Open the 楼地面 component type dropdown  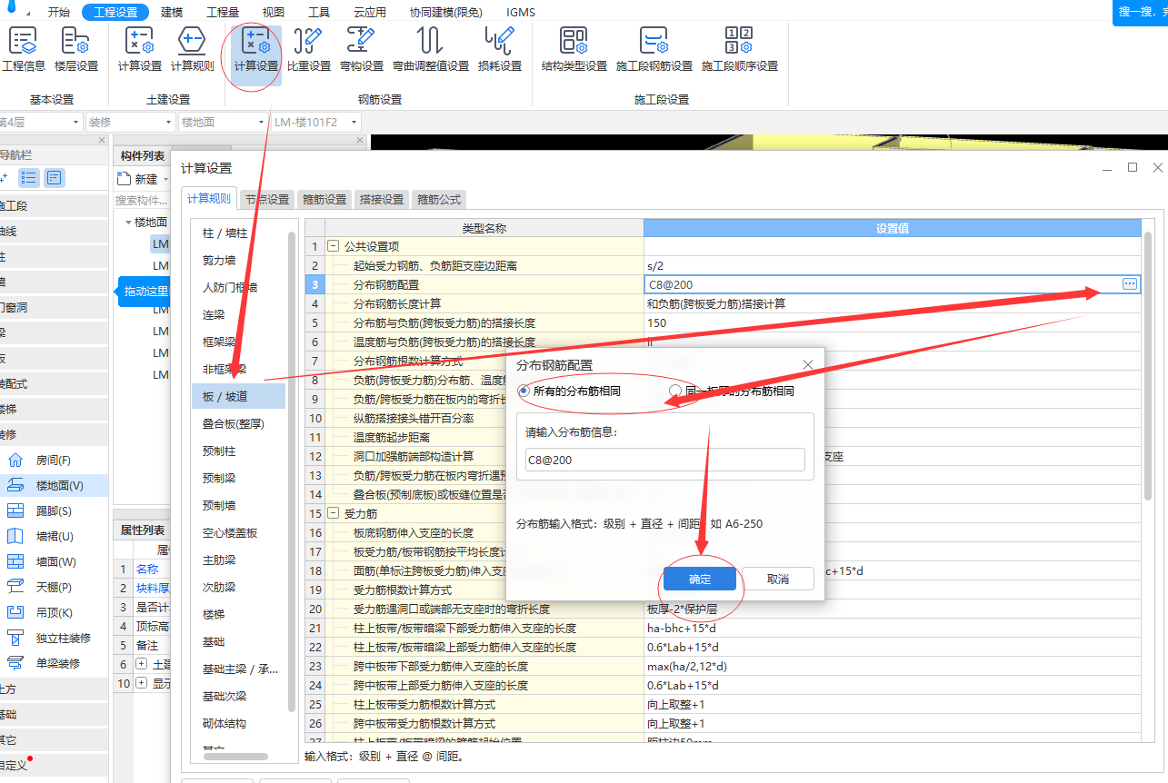click(x=224, y=122)
